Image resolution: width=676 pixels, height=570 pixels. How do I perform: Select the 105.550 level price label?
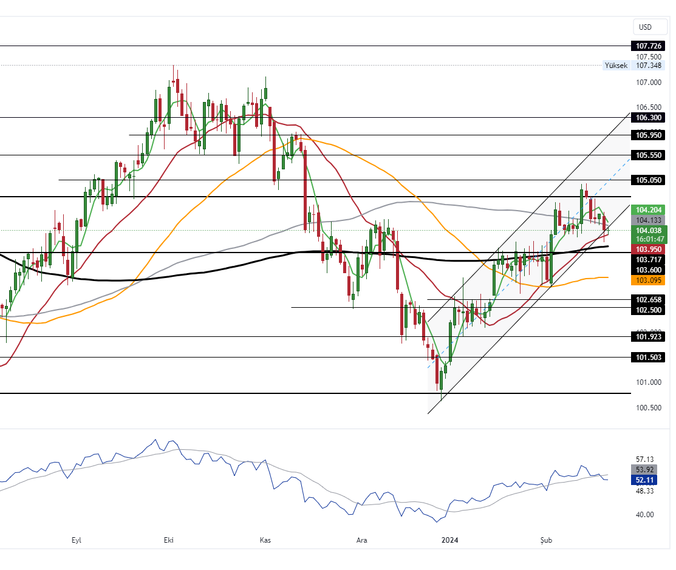(x=648, y=155)
